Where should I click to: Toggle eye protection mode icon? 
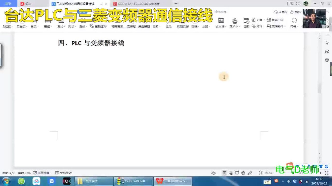pos(213,173)
